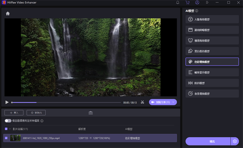Click the 導入 import button
The image size is (243, 148).
tap(14, 113)
